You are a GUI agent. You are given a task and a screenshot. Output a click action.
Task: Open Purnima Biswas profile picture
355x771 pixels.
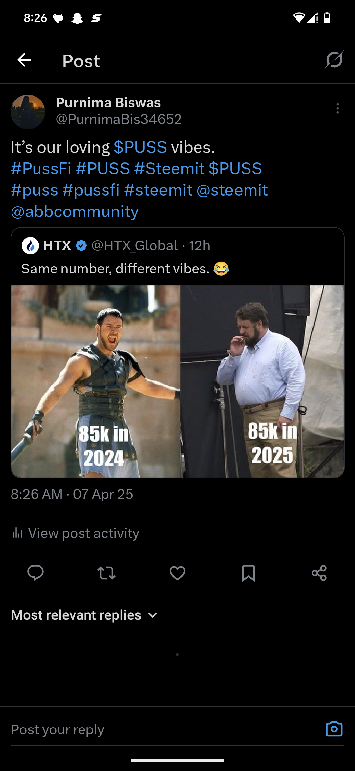[28, 112]
